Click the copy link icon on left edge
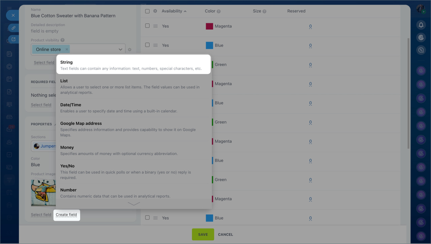Screen dimensions: 431x244 click(13, 28)
